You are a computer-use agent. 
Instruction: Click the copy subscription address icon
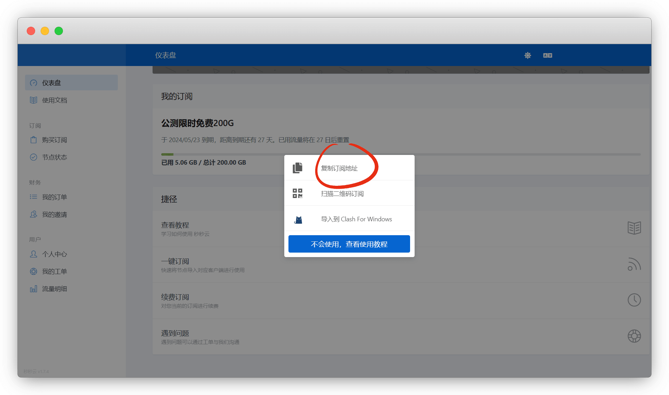pos(297,168)
